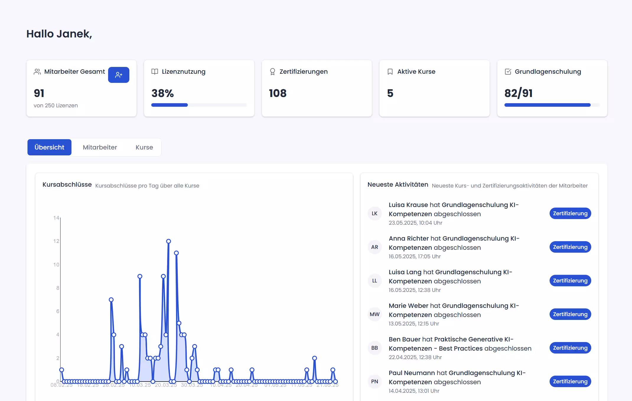632x401 pixels.
Task: Click the Zertifizierungen 108 stat card
Action: [x=317, y=88]
